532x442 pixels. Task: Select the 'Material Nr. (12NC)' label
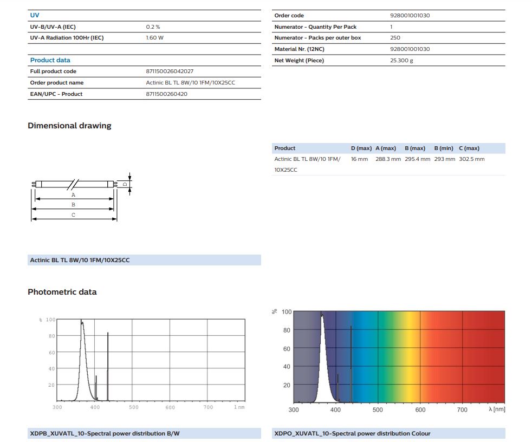299,49
